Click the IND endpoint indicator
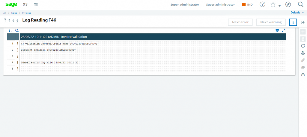The height and width of the screenshot is (137, 307). (247, 4)
